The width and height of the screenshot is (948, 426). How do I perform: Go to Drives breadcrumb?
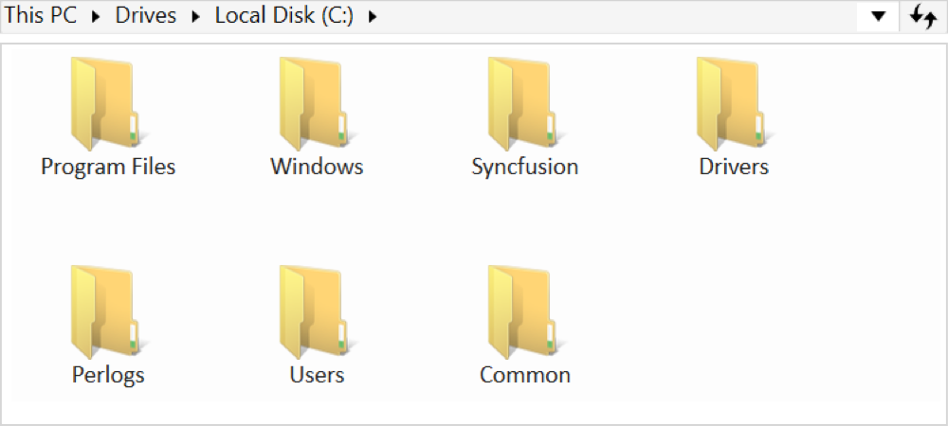tap(145, 16)
